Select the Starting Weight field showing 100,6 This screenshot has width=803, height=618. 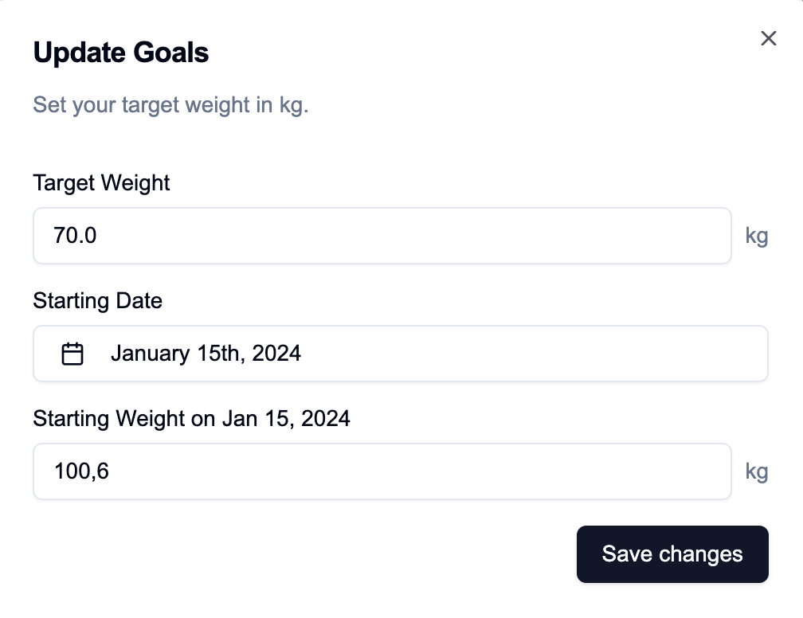[x=382, y=471]
